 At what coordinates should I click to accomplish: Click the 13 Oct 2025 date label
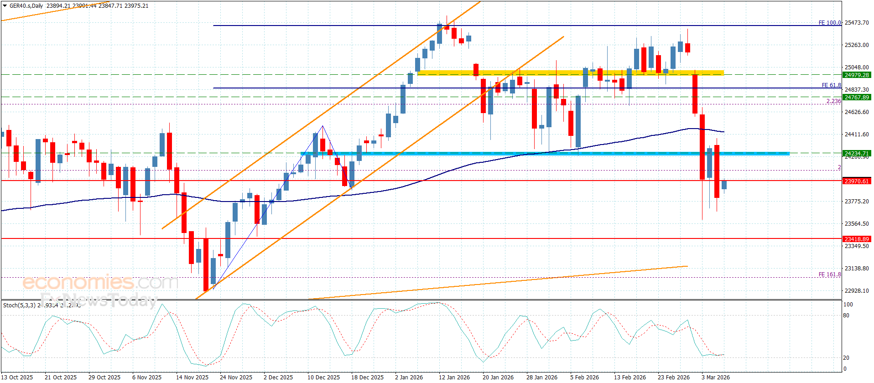17,377
